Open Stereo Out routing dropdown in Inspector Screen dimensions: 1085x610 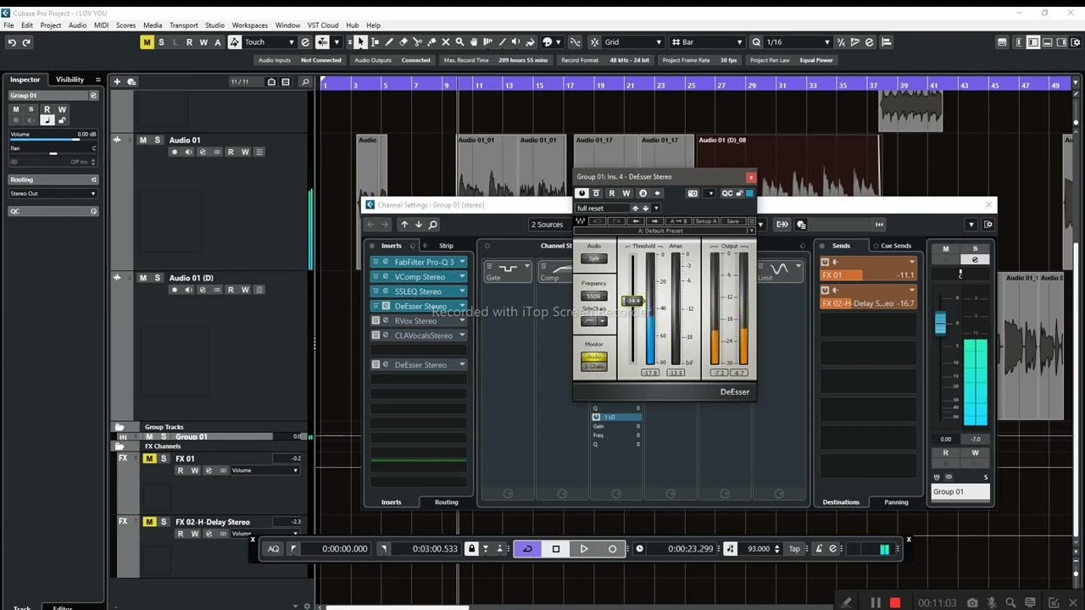pyautogui.click(x=53, y=193)
